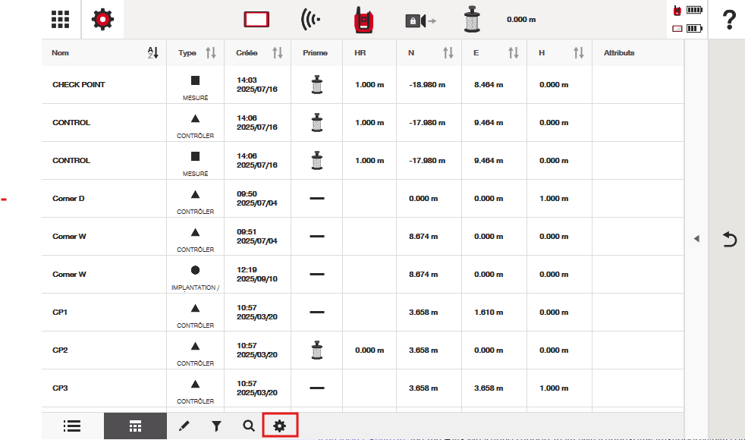Open the wireless signal connection icon
The width and height of the screenshot is (745, 440).
[x=311, y=20]
